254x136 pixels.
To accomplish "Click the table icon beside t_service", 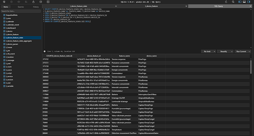I will pyautogui.click(x=4, y=77).
